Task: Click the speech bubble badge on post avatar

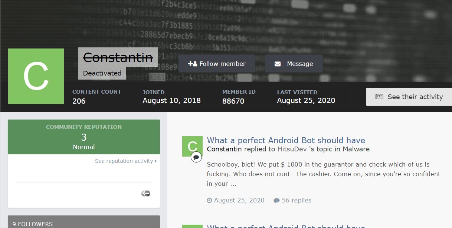Action: coord(196,157)
